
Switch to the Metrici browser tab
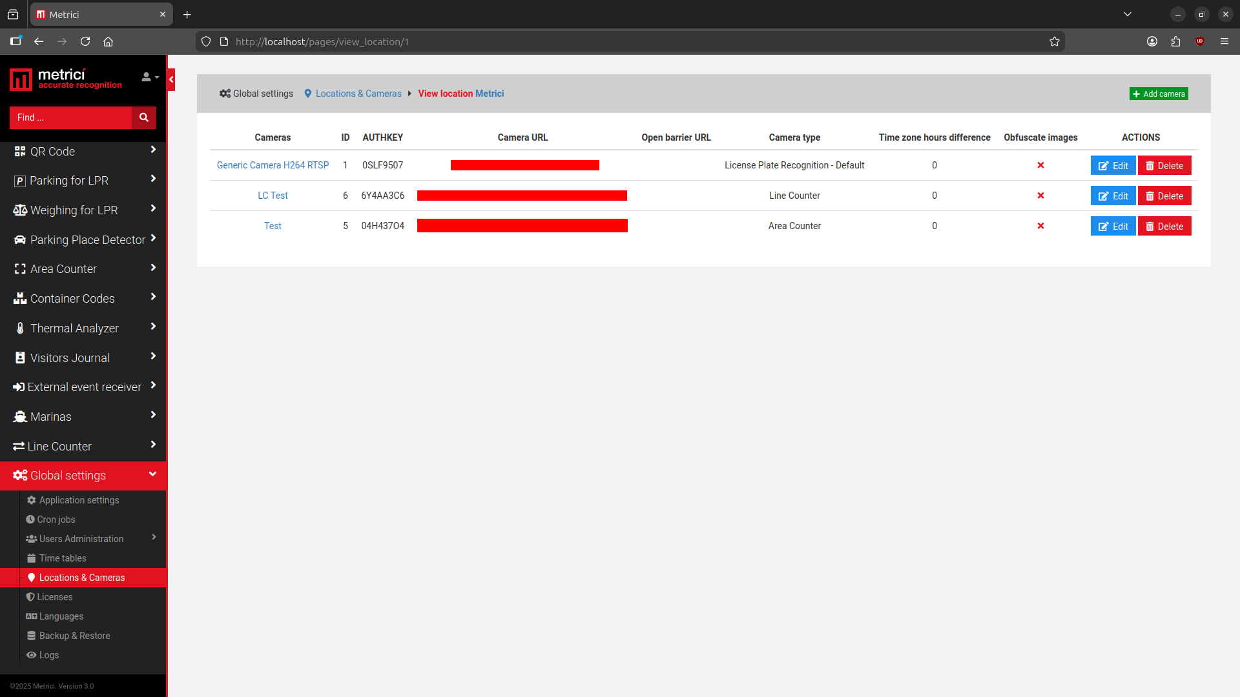coord(101,14)
